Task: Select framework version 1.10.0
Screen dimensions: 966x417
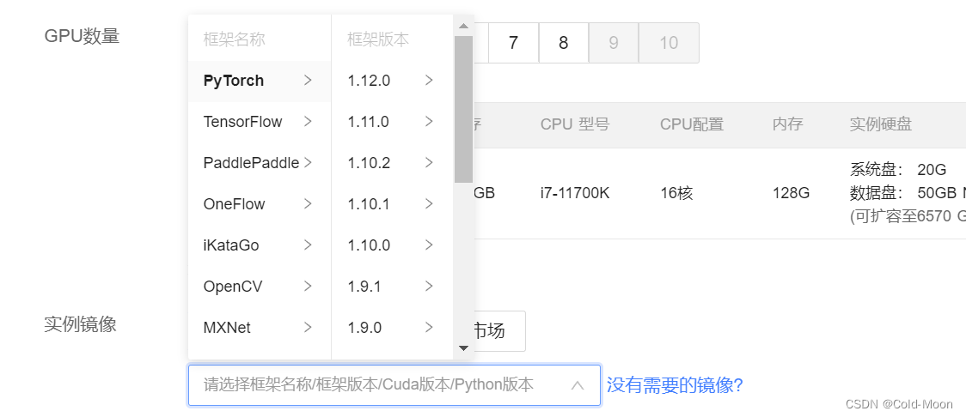Action: 392,245
